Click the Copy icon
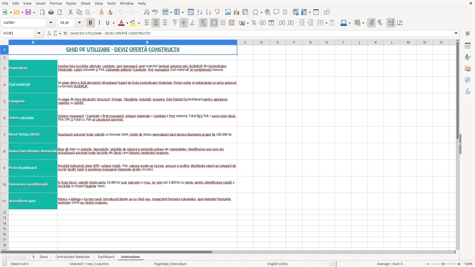The height and width of the screenshot is (267, 475). pos(79,12)
